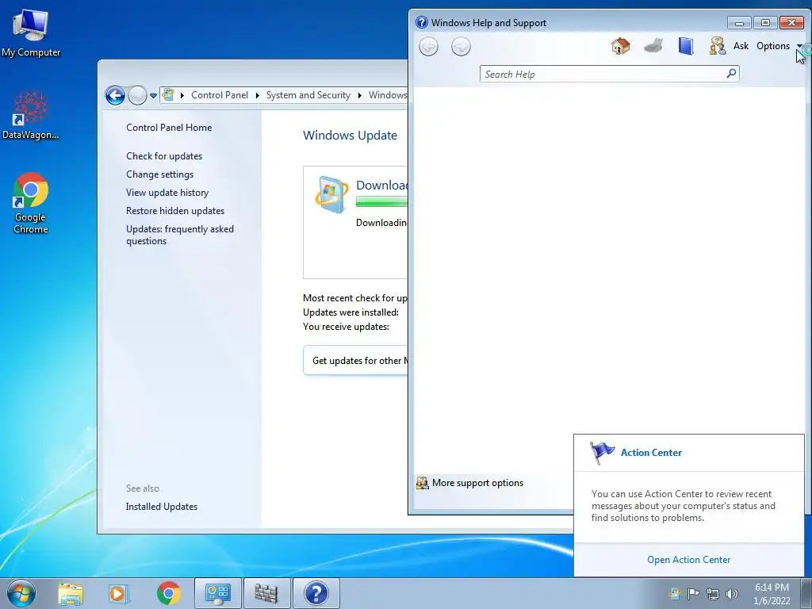Click the Back arrow in Help and Support
Screen dimensions: 812x609
tap(428, 47)
